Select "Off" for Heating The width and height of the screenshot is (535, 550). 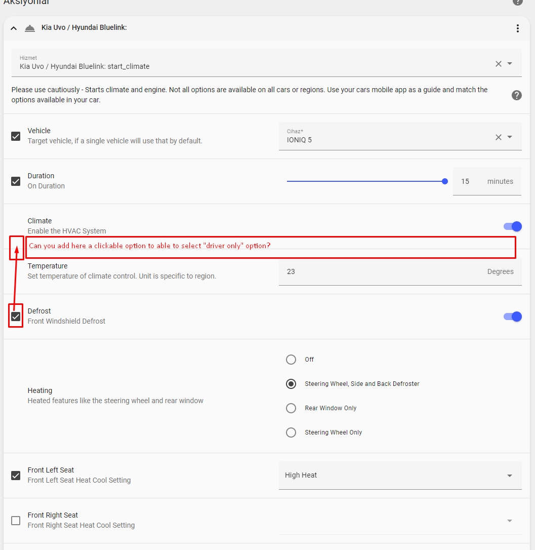[291, 360]
